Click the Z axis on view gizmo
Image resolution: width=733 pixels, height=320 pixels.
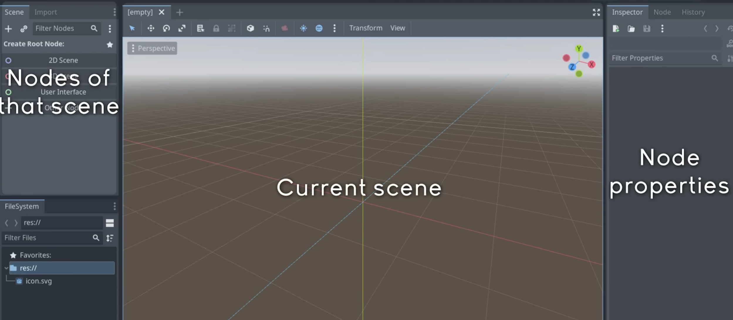click(572, 67)
